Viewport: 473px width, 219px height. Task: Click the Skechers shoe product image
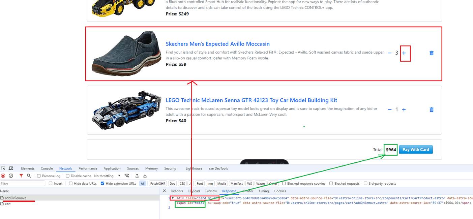click(x=126, y=53)
